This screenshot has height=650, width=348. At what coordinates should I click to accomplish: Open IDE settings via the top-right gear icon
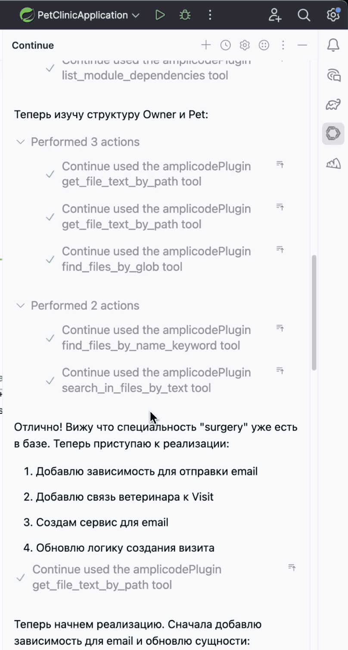332,15
